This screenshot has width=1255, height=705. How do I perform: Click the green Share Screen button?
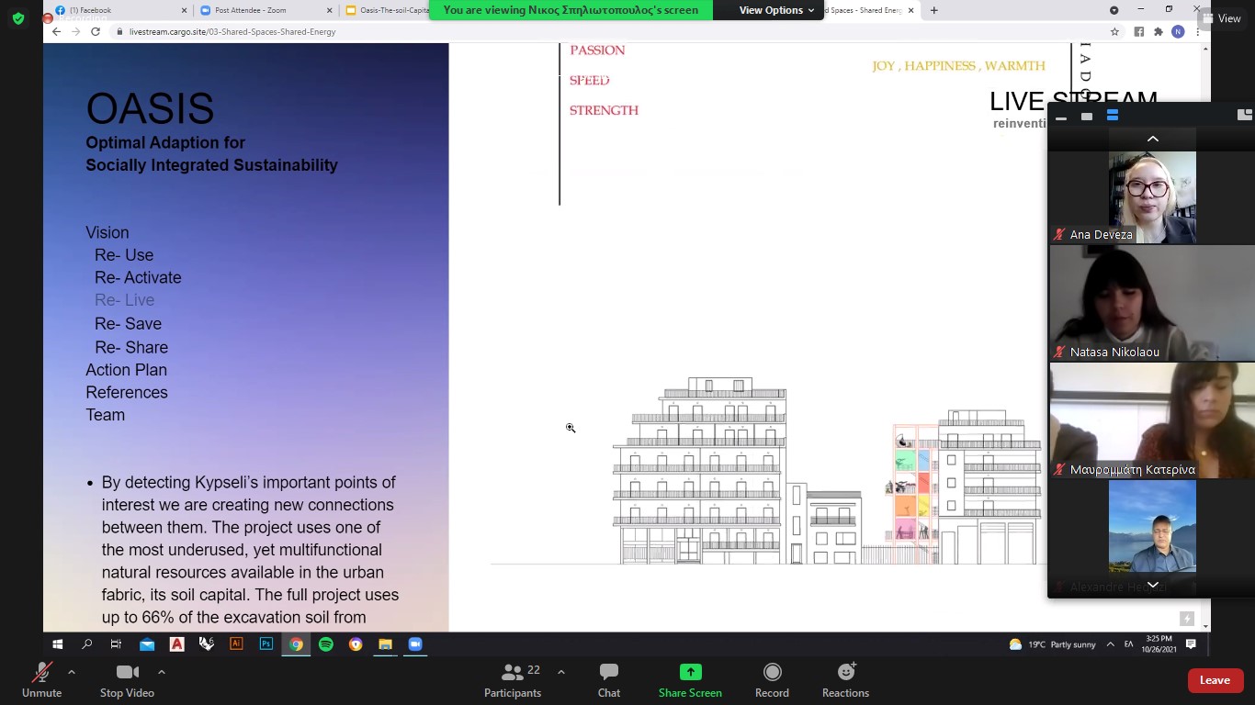pos(690,680)
